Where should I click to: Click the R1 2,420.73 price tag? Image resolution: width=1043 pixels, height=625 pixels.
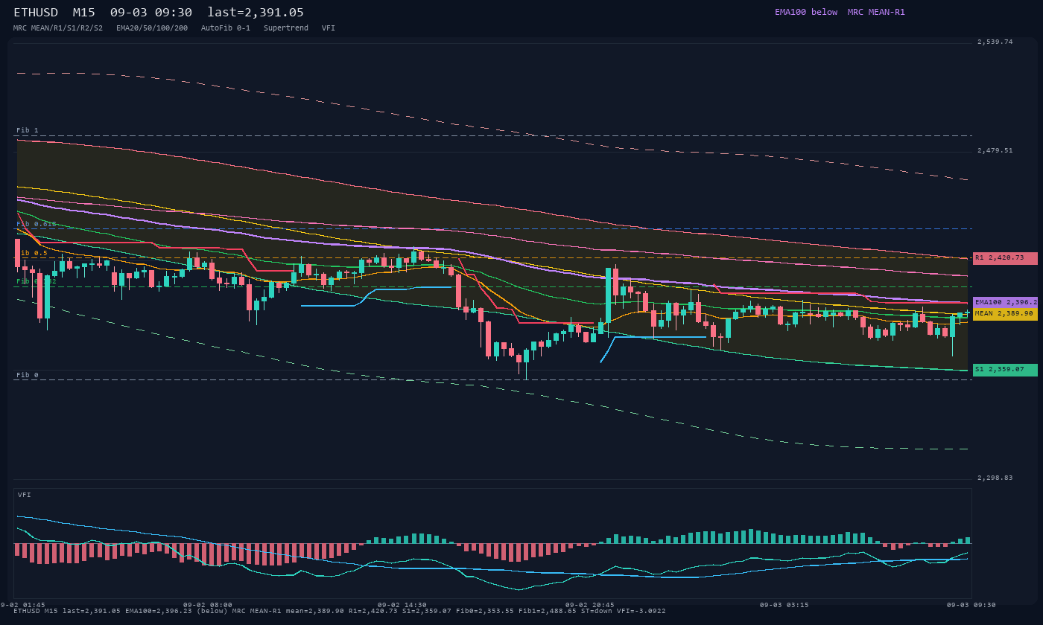pyautogui.click(x=1005, y=258)
